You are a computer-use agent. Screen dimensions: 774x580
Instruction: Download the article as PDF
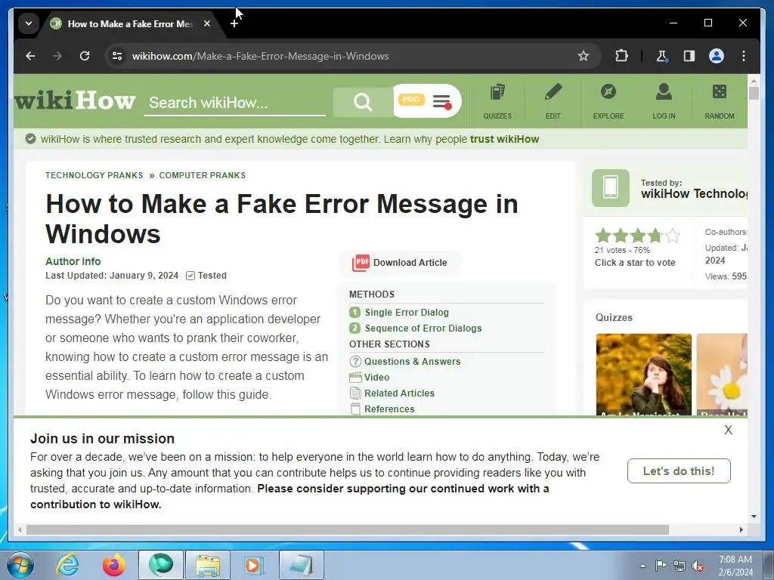point(400,262)
